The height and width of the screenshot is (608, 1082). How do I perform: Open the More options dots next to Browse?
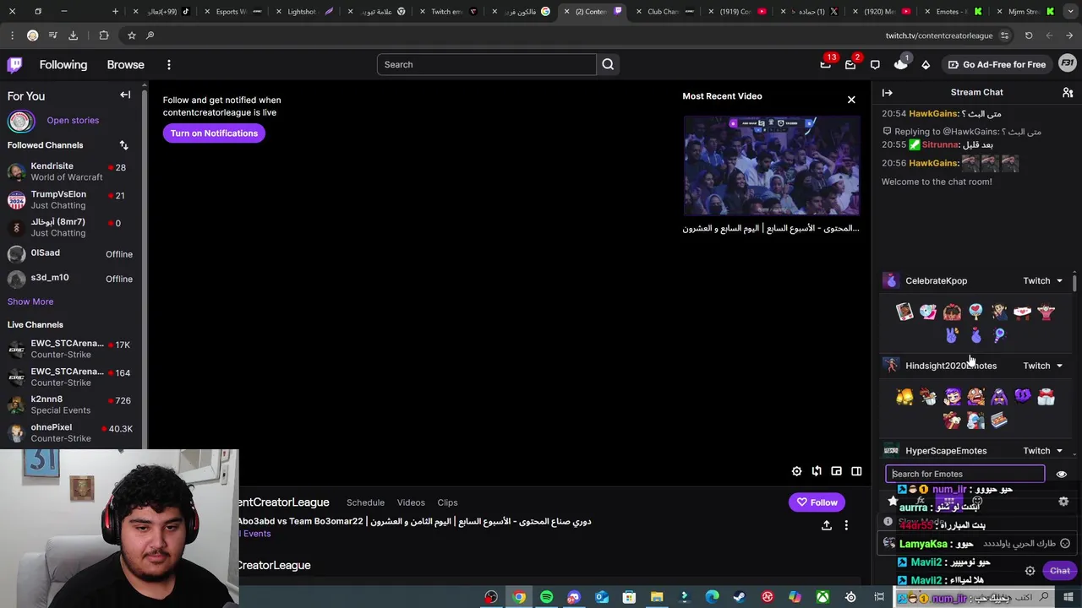coord(169,64)
